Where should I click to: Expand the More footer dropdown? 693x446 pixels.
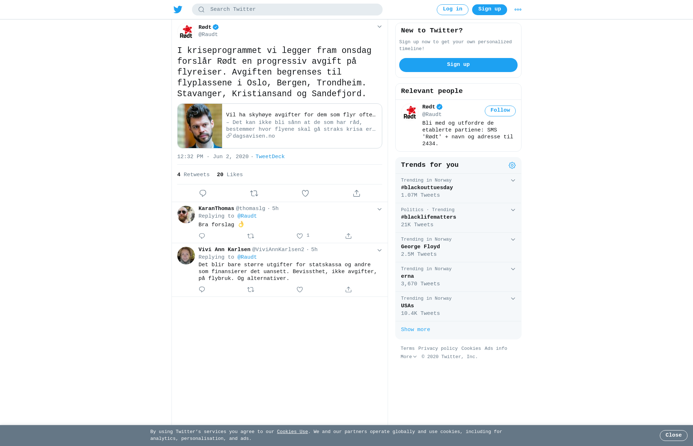coord(409,357)
